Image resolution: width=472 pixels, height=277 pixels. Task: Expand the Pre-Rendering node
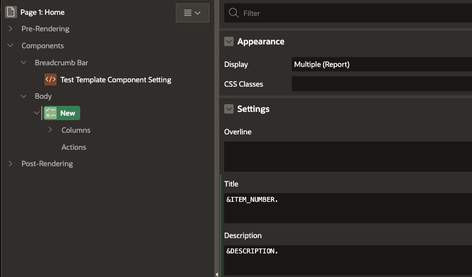click(x=10, y=29)
